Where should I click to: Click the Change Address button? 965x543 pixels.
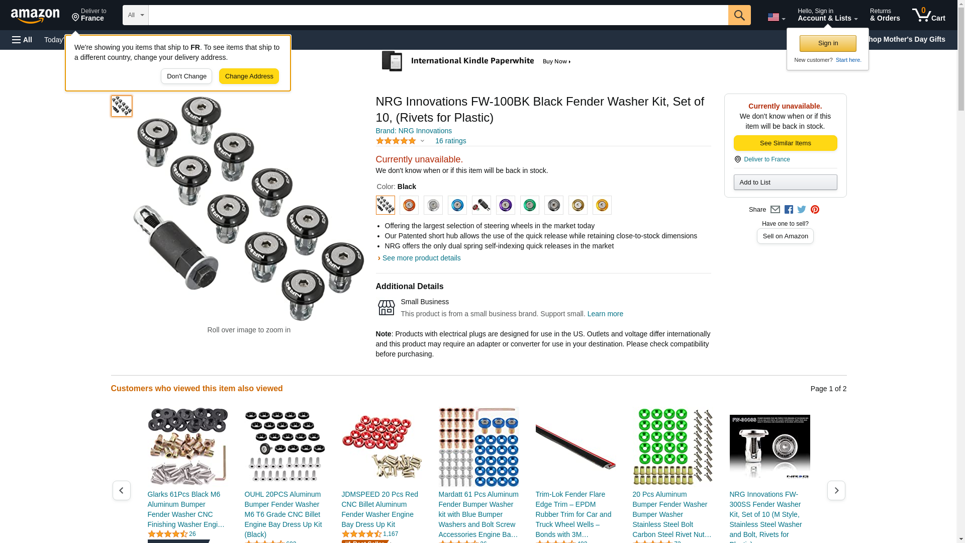[249, 76]
